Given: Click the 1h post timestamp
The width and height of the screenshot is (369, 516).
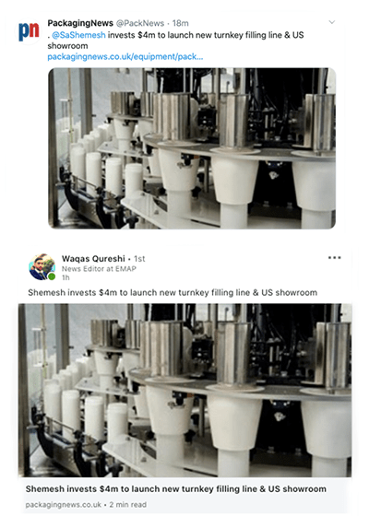Looking at the screenshot, I should pyautogui.click(x=65, y=277).
